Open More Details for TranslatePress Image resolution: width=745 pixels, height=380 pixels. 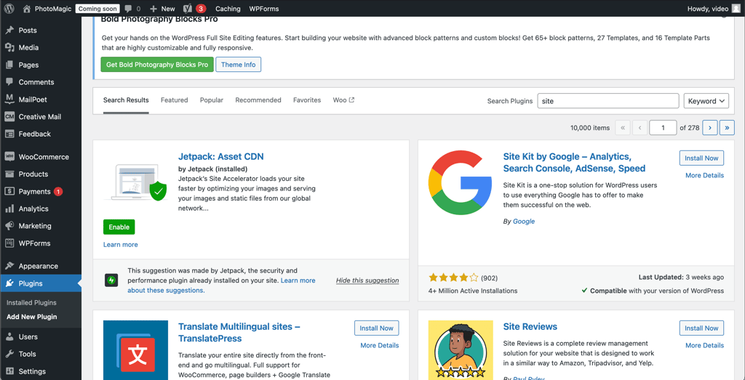point(380,345)
